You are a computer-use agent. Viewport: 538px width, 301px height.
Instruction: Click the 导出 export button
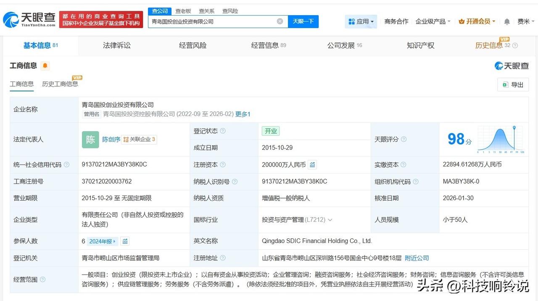pos(513,84)
